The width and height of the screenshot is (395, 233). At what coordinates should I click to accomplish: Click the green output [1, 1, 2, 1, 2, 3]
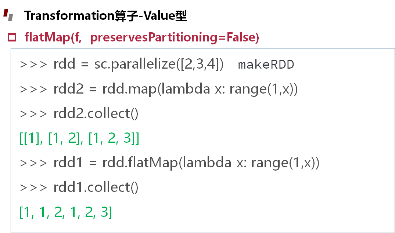click(x=65, y=212)
